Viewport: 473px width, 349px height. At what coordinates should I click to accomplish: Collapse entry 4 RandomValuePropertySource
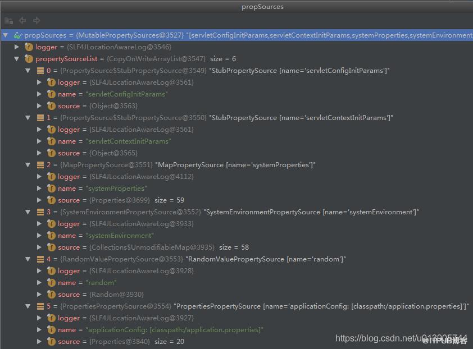point(28,259)
